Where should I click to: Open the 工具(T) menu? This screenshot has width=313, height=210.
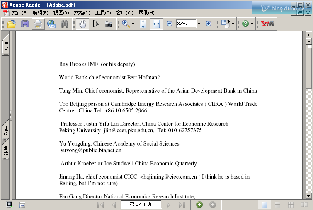click(x=103, y=13)
